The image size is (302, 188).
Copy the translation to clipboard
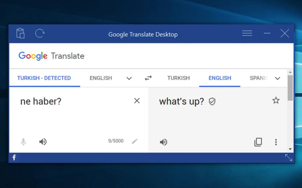(x=258, y=142)
